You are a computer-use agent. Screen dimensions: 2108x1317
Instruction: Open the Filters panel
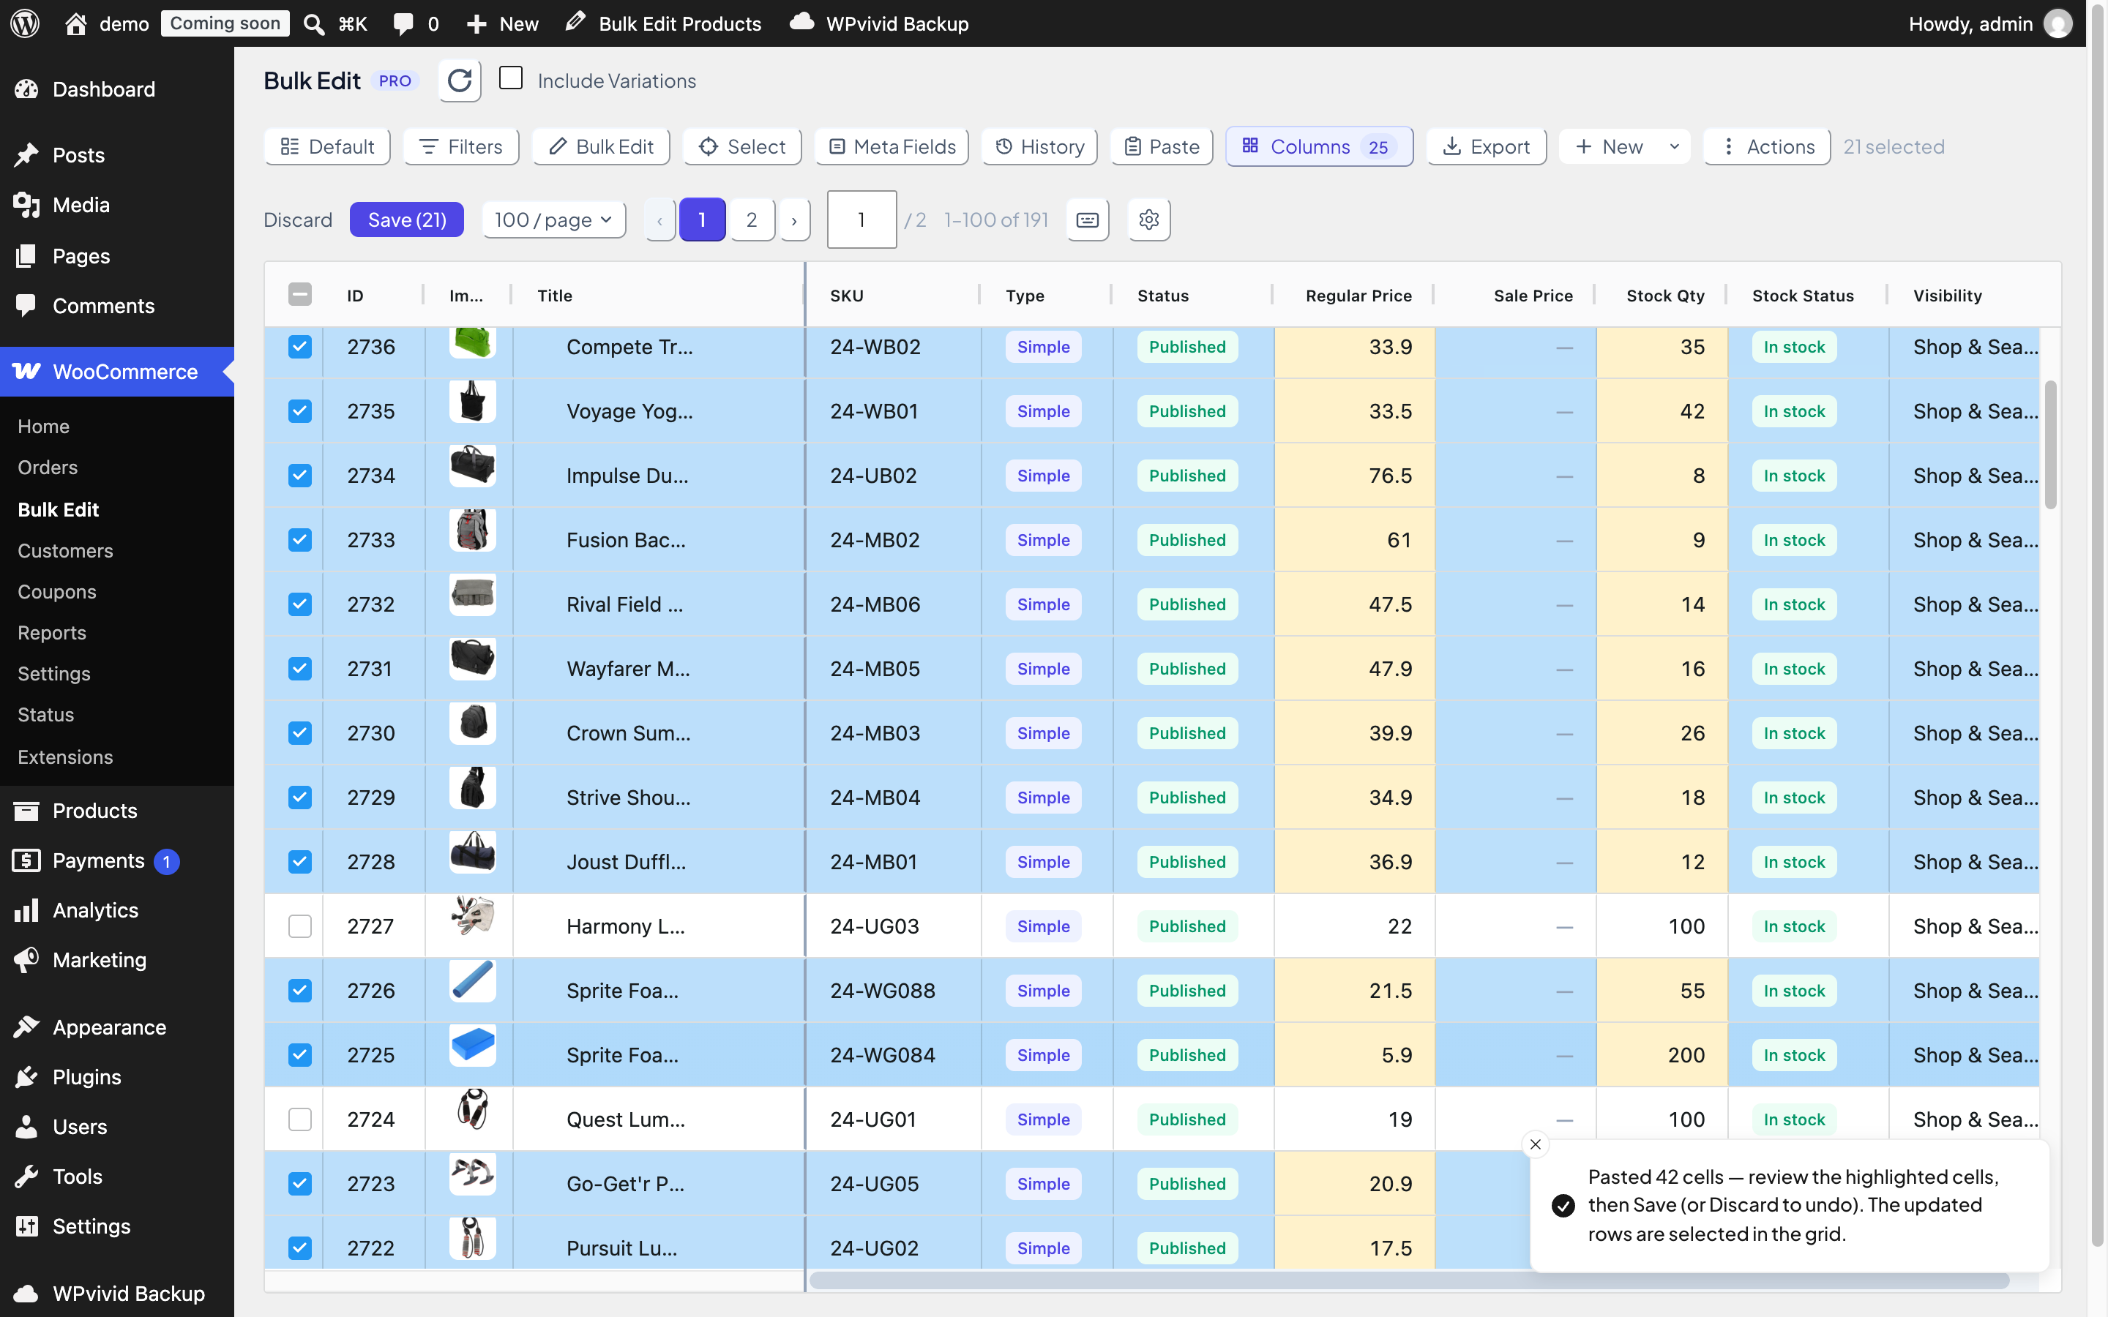click(x=461, y=146)
